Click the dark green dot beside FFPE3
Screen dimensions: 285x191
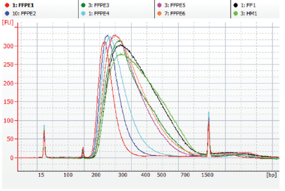[x=84, y=4]
